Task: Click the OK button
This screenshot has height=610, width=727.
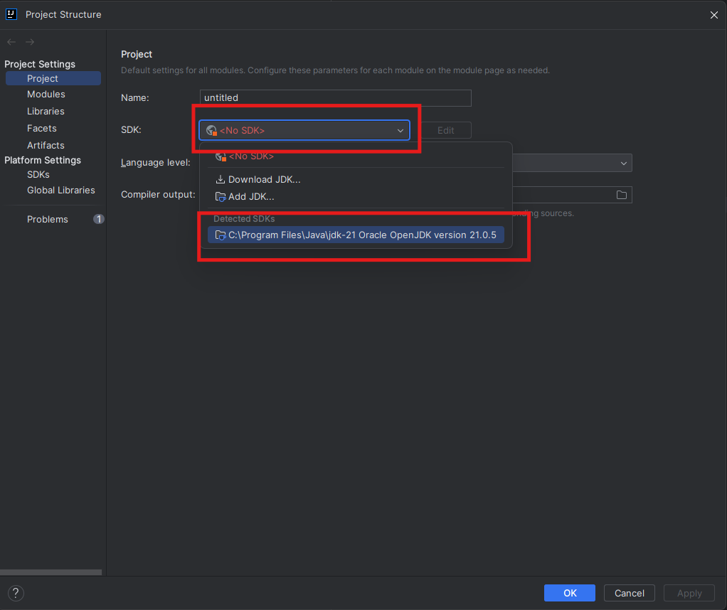Action: [569, 593]
